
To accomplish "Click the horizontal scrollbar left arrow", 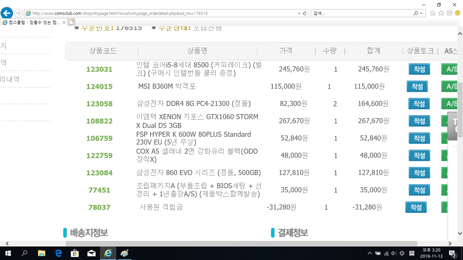I will (x=7, y=243).
